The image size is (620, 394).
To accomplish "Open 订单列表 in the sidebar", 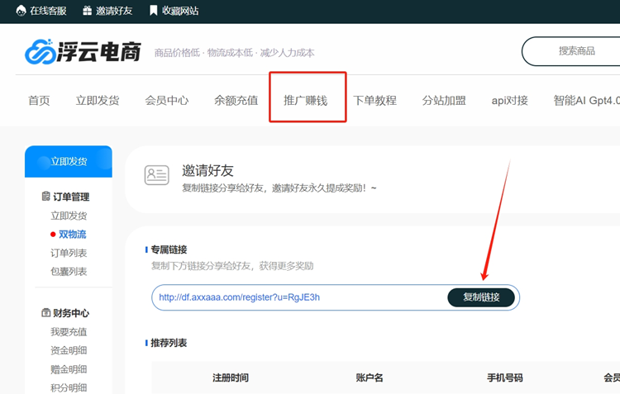I will coord(69,253).
